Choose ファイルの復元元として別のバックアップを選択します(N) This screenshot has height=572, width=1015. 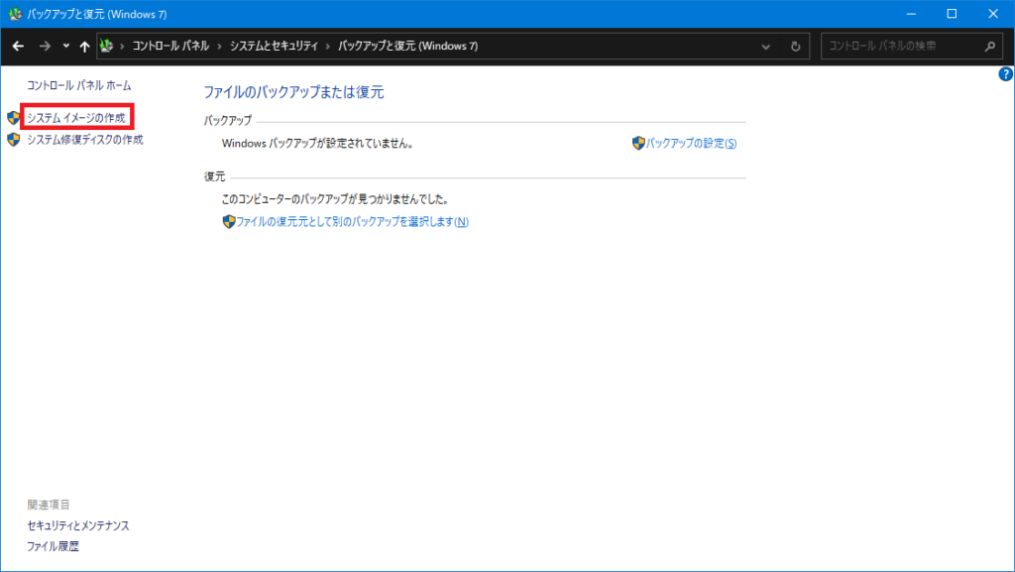(352, 222)
